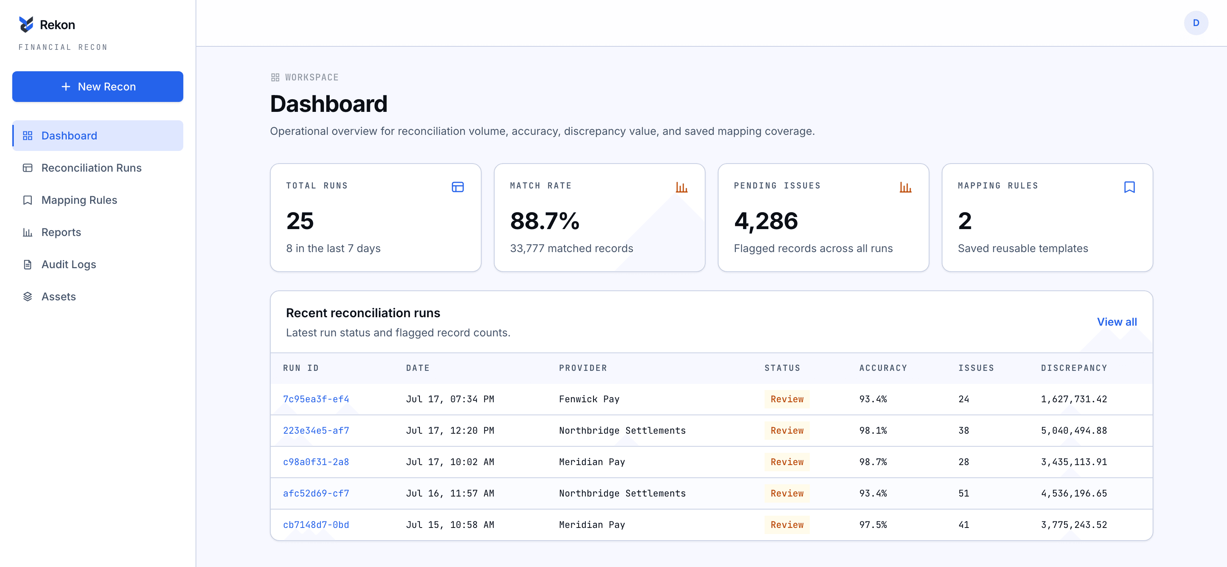This screenshot has height=567, width=1227.
Task: Select Assets in the sidebar
Action: coord(98,297)
